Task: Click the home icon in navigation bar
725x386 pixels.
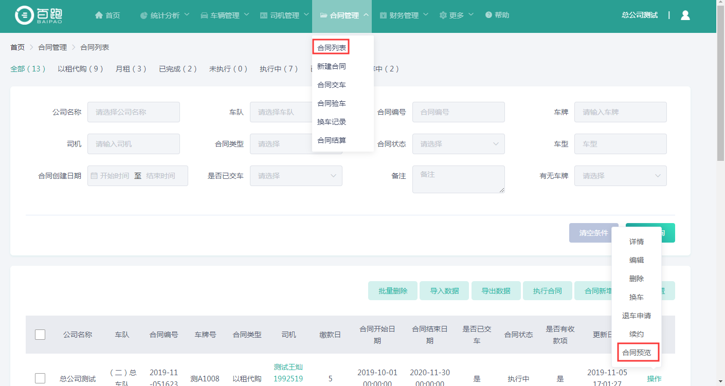Action: point(99,15)
